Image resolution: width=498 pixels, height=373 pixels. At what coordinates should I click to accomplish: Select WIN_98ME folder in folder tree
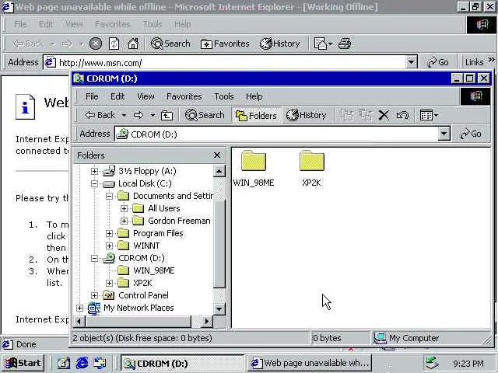(154, 270)
